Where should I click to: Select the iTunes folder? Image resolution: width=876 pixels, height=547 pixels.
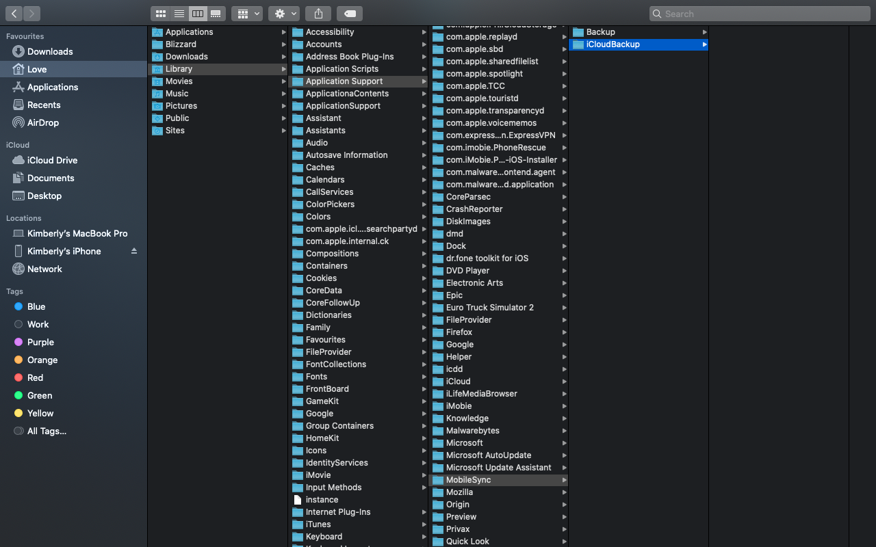pyautogui.click(x=359, y=524)
